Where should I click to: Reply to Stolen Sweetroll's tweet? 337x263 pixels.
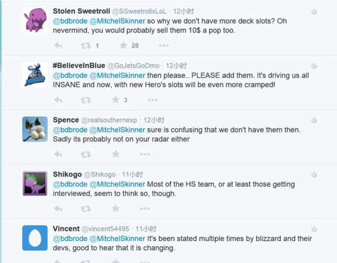pos(58,45)
